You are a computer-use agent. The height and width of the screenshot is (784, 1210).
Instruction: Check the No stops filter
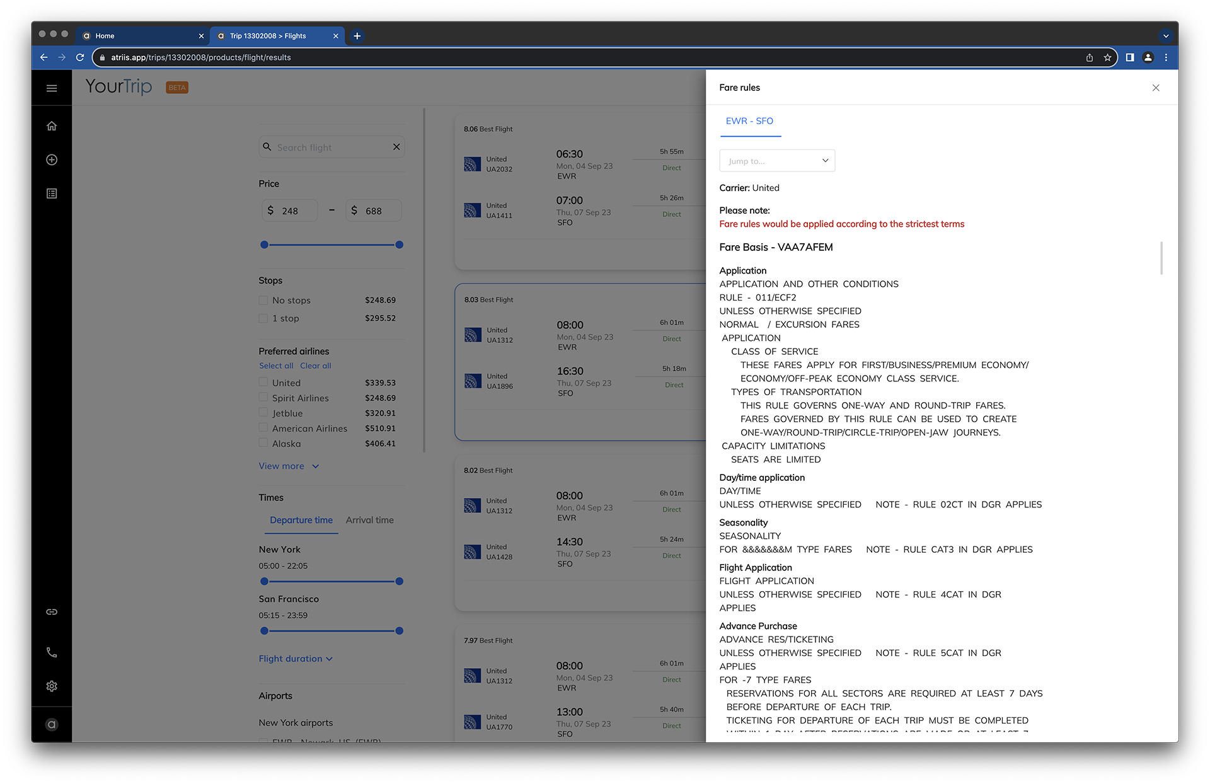(x=263, y=301)
